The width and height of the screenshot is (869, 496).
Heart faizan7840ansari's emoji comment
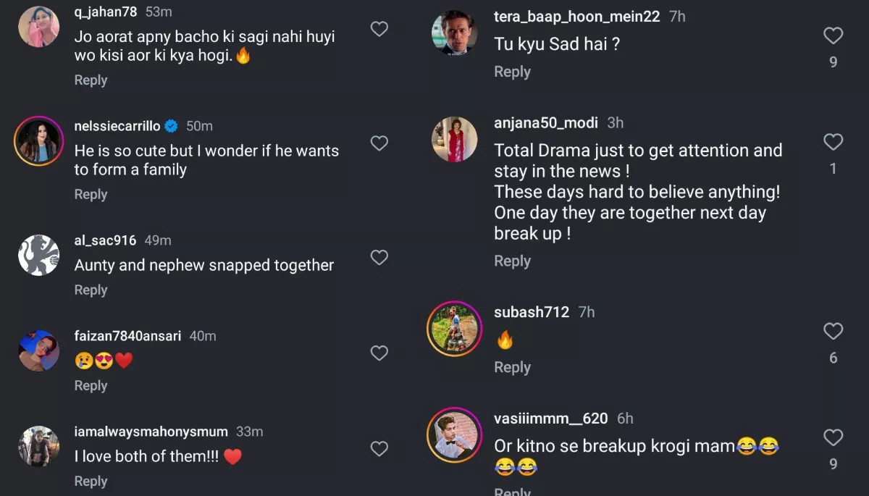[x=379, y=353]
